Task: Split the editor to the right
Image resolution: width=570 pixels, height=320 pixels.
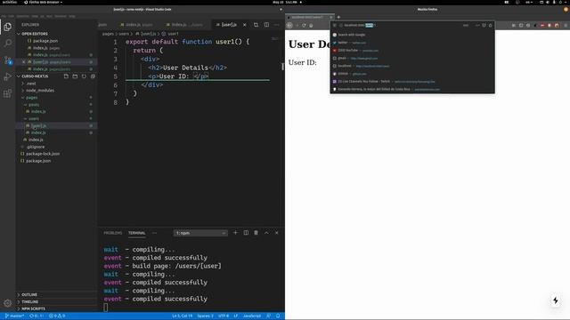Action: pyautogui.click(x=266, y=25)
